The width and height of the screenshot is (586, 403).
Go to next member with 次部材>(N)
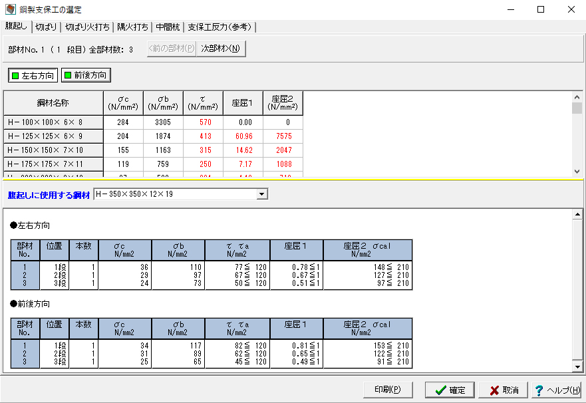click(221, 49)
